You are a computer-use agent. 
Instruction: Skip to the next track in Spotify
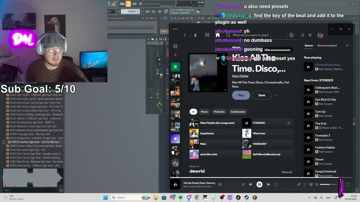(268, 184)
